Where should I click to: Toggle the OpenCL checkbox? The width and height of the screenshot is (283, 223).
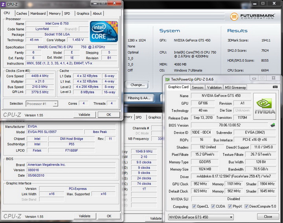(x=194, y=206)
